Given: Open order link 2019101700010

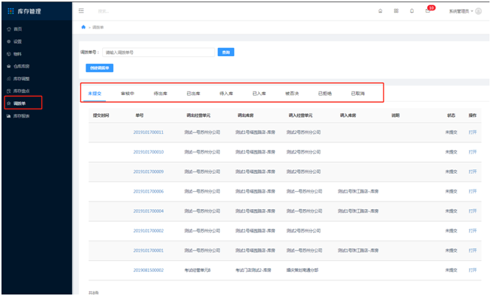Looking at the screenshot, I should pyautogui.click(x=149, y=152).
